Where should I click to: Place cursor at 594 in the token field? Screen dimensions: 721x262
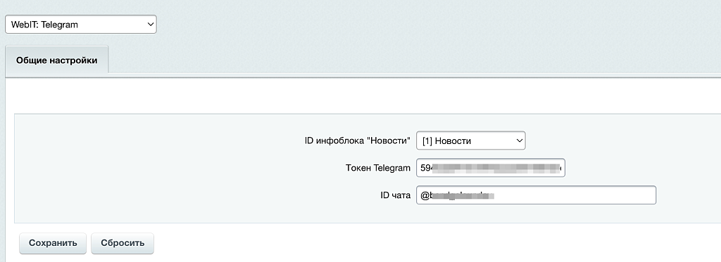(427, 169)
